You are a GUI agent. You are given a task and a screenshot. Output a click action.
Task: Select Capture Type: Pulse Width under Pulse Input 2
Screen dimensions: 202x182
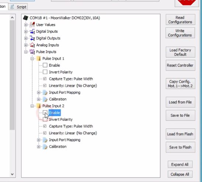71,126
